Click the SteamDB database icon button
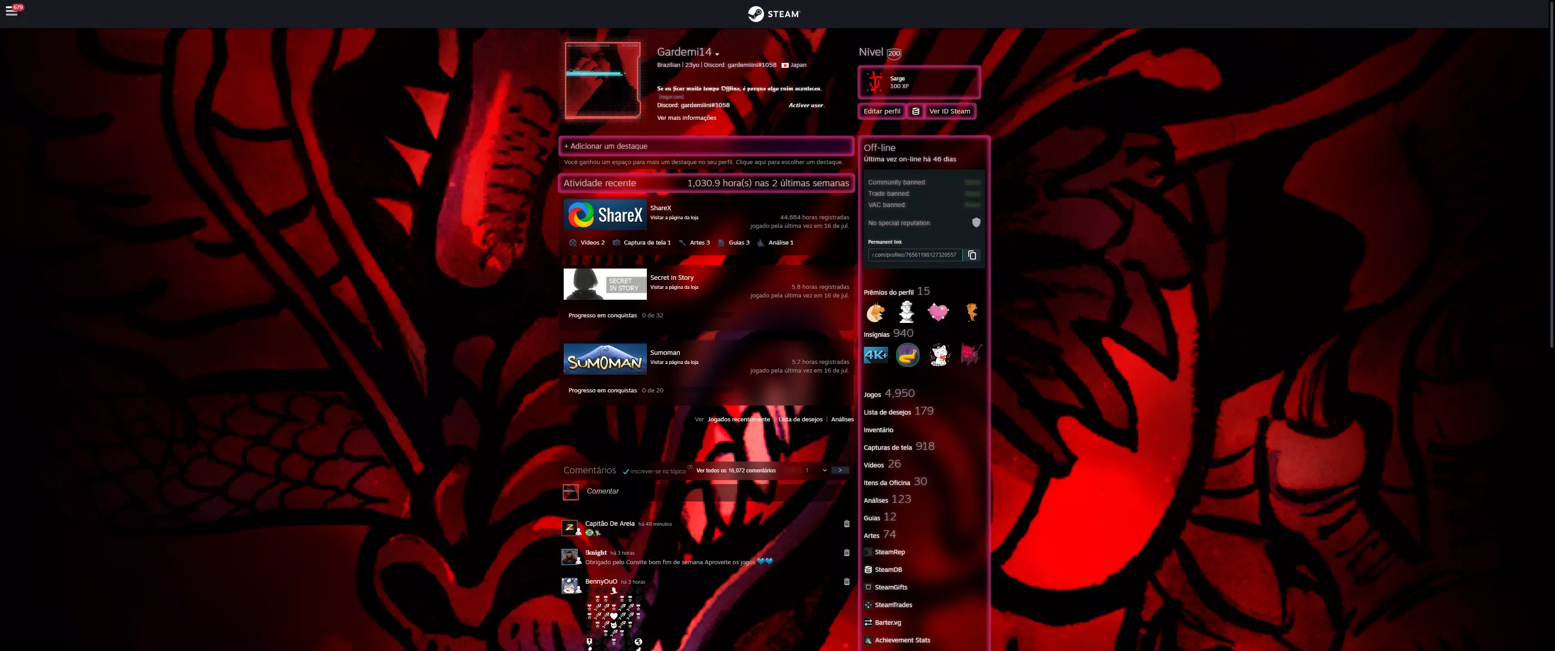Screen dimensions: 1555x651 [915, 111]
